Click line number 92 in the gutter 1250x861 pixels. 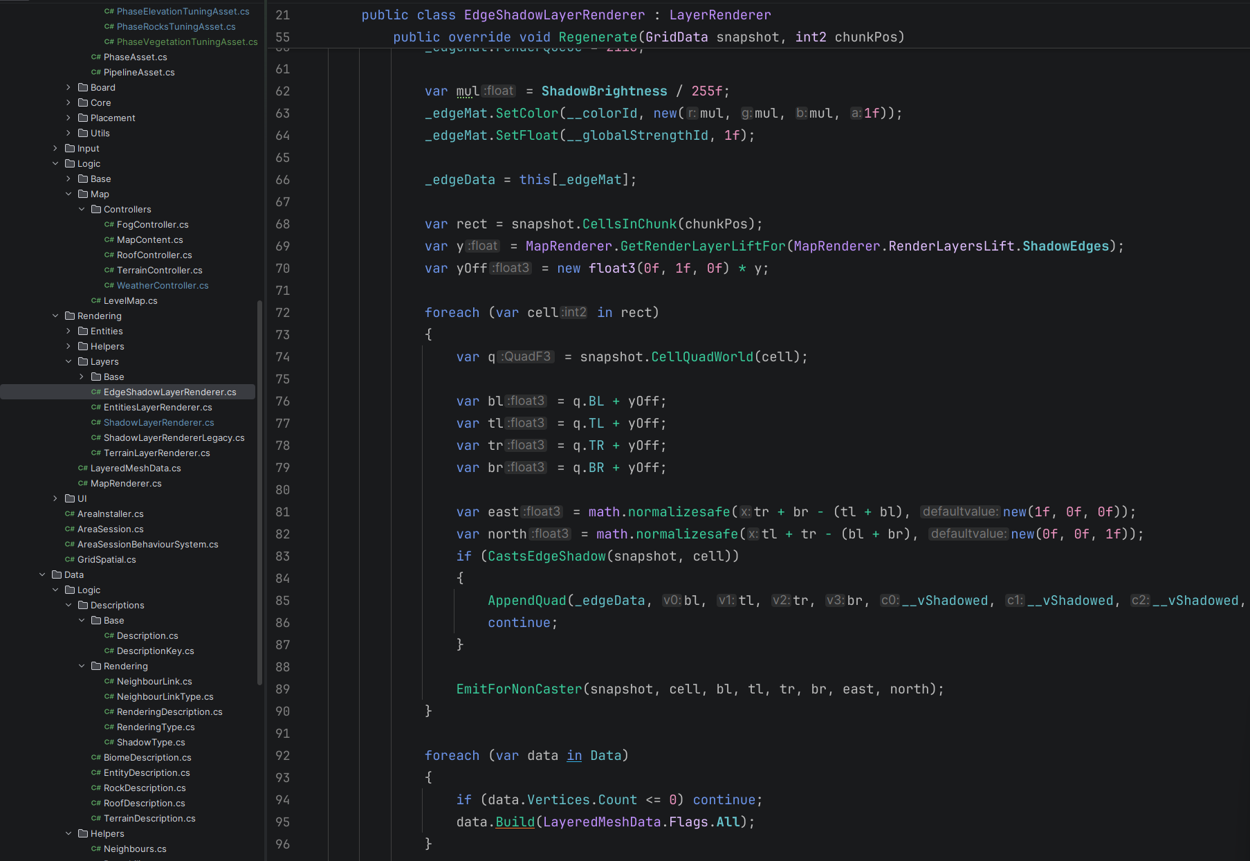point(283,756)
